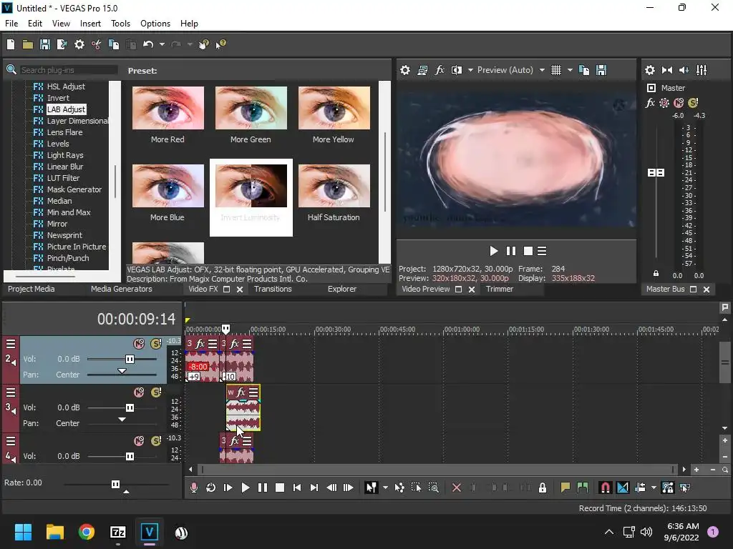Toggle Split Screen View in preview toolbar
The image size is (733, 549).
pos(457,70)
